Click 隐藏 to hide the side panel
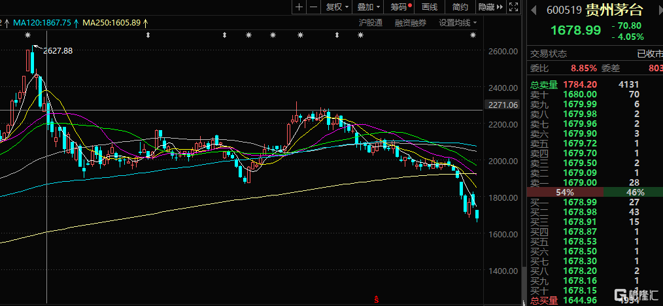 pos(491,7)
